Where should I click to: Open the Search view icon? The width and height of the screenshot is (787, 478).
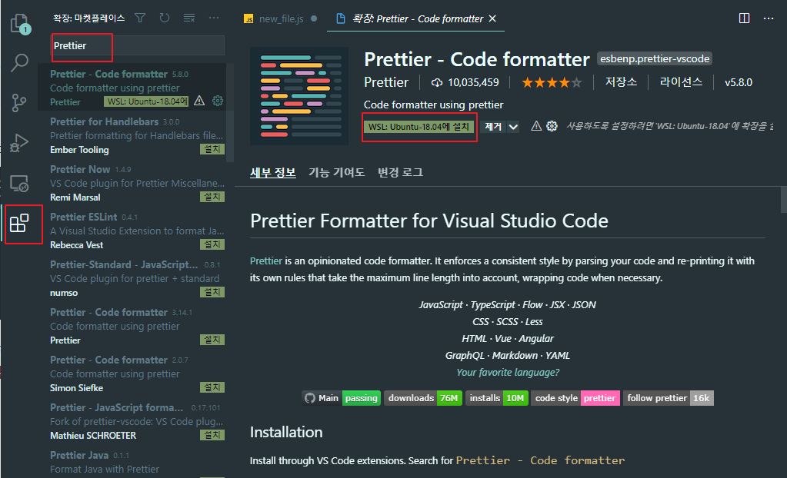[x=19, y=63]
